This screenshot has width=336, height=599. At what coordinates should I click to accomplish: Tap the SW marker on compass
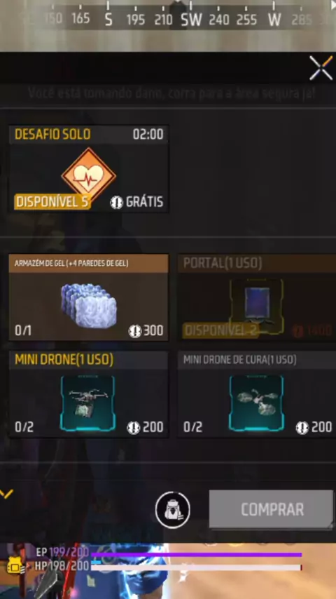click(191, 20)
